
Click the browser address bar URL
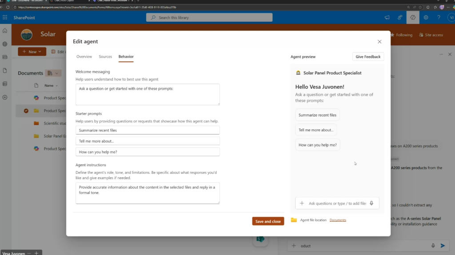(97, 7)
